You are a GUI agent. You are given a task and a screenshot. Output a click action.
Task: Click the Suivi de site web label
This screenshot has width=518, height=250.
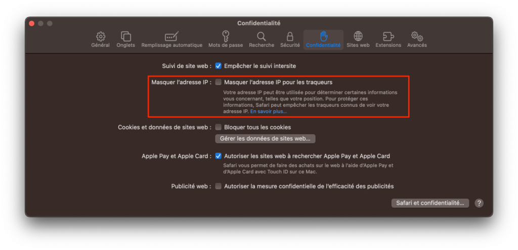(187, 66)
